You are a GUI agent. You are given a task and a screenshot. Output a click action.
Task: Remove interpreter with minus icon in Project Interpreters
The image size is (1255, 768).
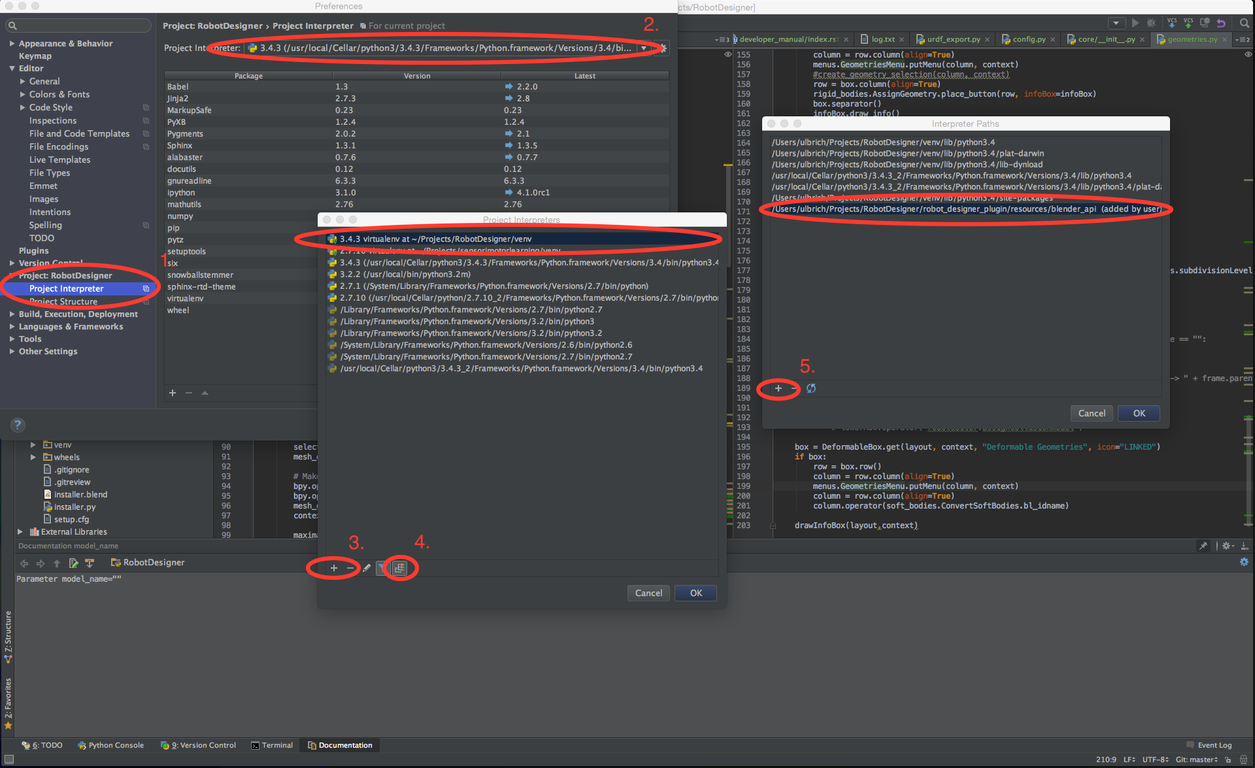350,568
